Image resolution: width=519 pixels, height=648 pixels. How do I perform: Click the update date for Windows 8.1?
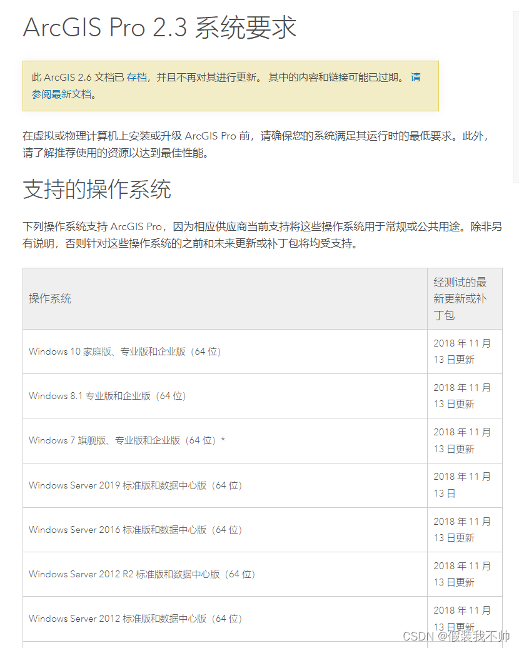[x=462, y=396]
